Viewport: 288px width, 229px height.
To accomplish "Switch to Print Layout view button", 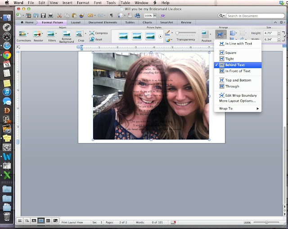I will coord(41,220).
